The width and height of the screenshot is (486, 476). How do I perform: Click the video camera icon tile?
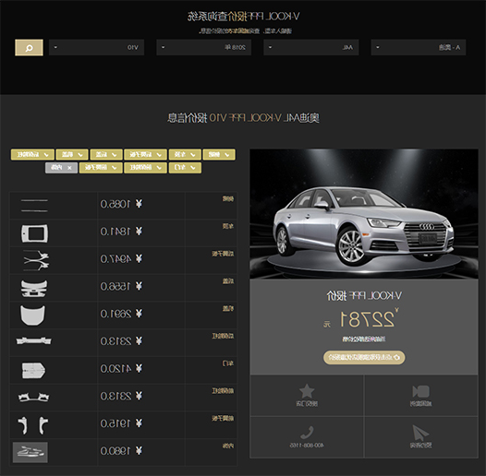421,395
